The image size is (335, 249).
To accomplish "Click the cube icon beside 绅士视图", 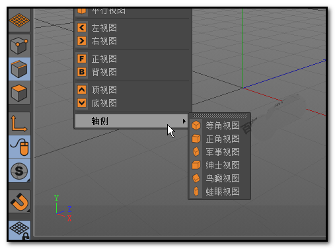I will (196, 165).
